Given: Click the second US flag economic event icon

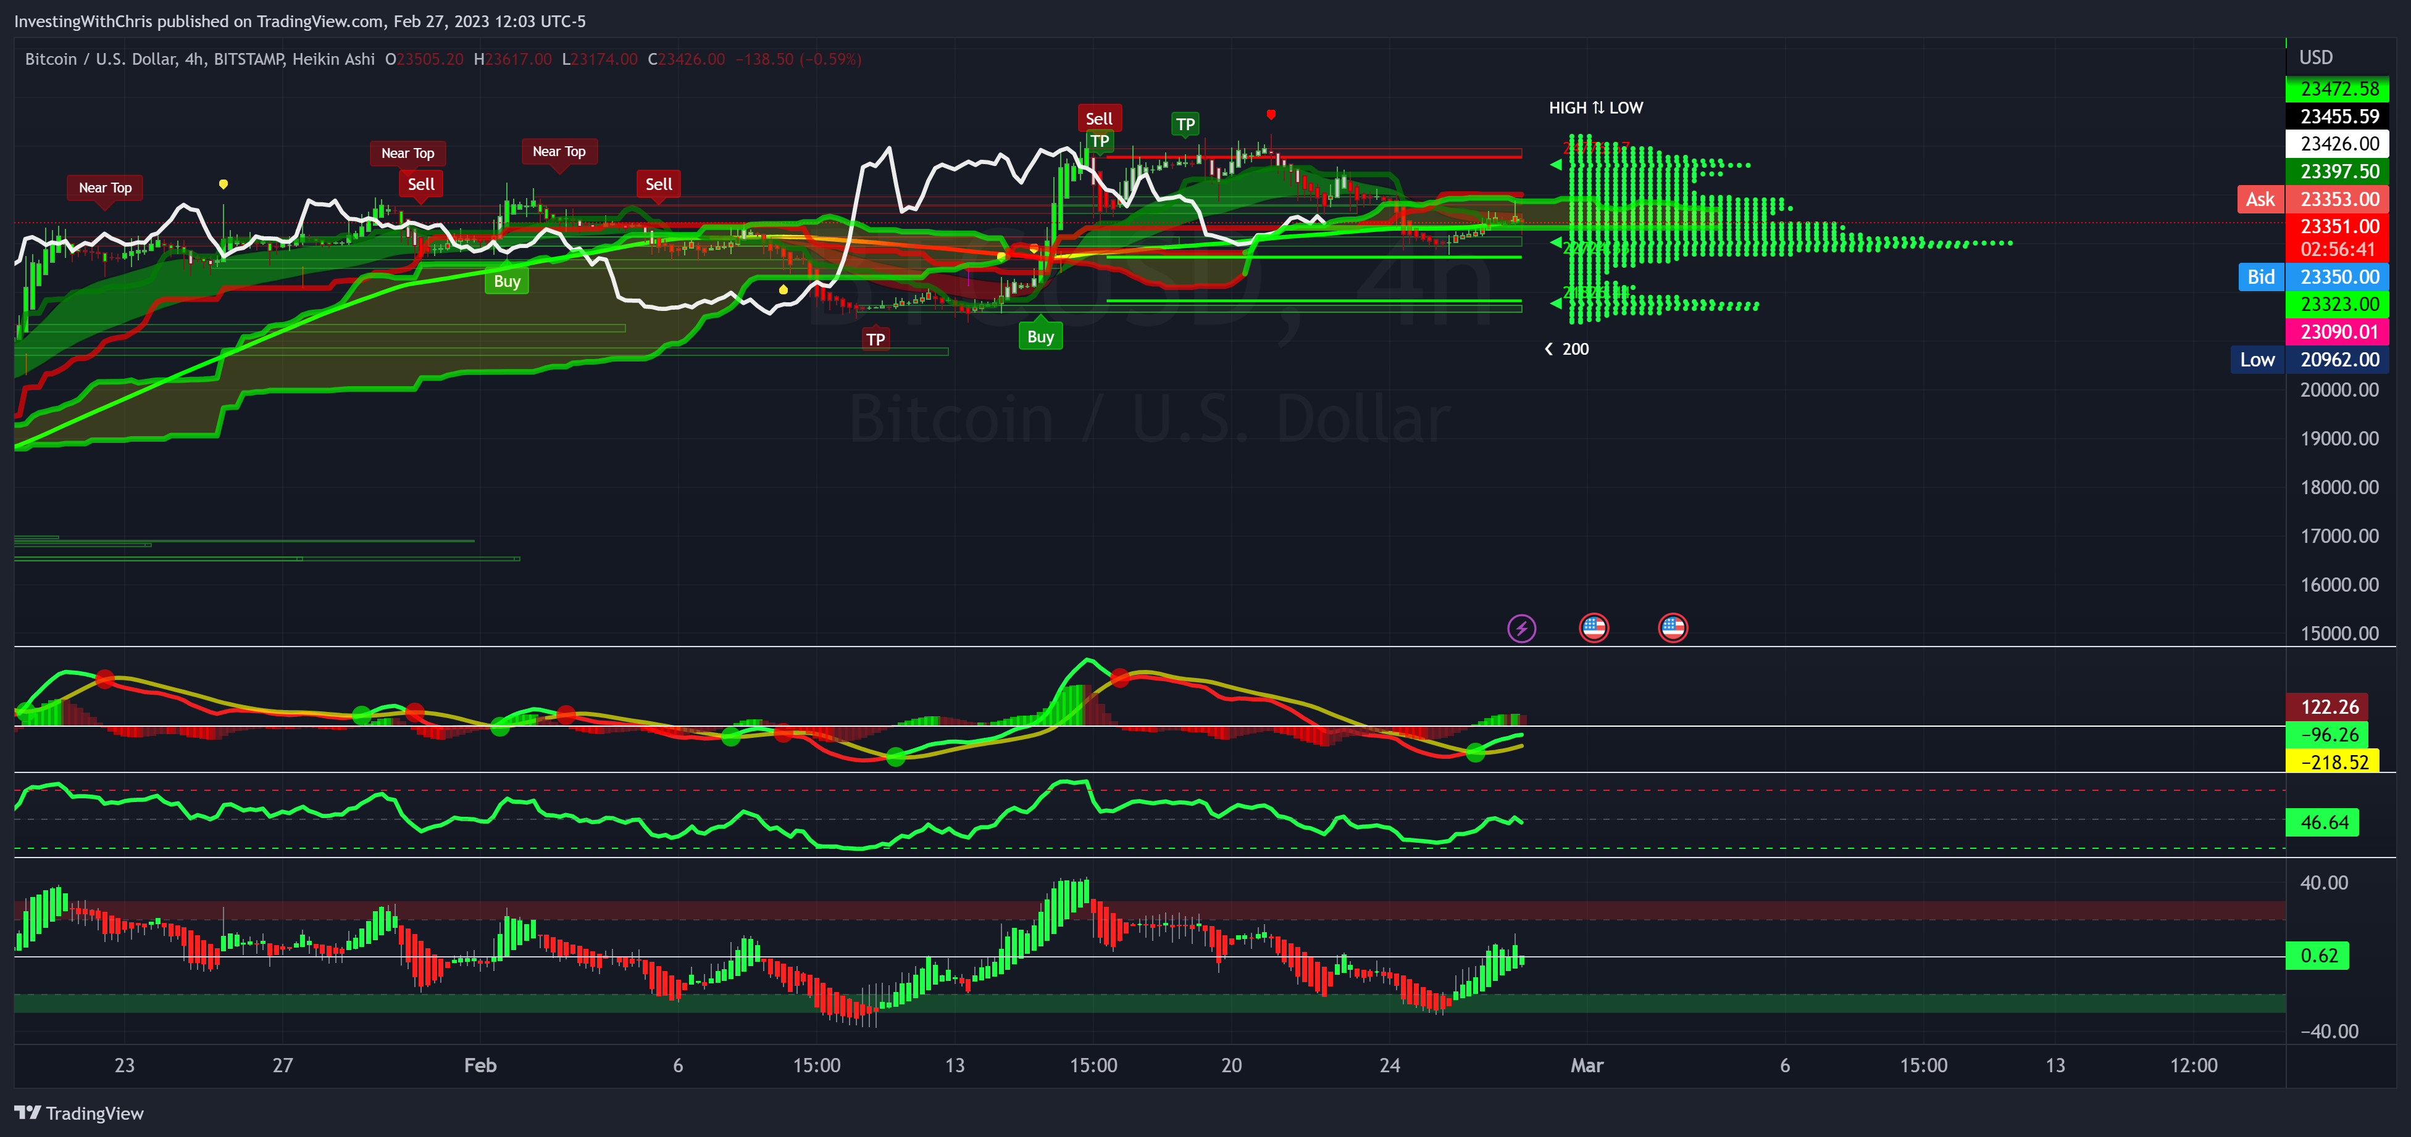Looking at the screenshot, I should (x=1673, y=628).
